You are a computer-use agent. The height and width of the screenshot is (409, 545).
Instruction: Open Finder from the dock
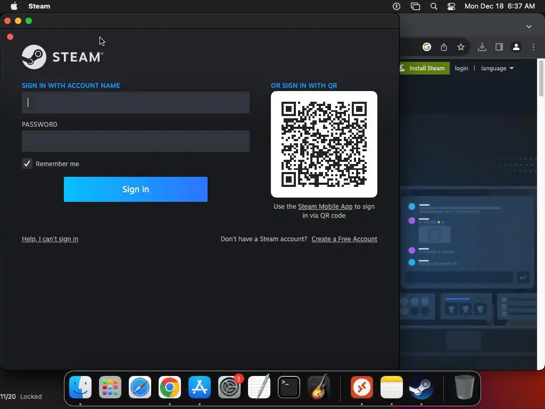(x=80, y=387)
